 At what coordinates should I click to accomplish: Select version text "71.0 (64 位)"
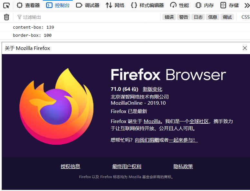tap(125, 89)
